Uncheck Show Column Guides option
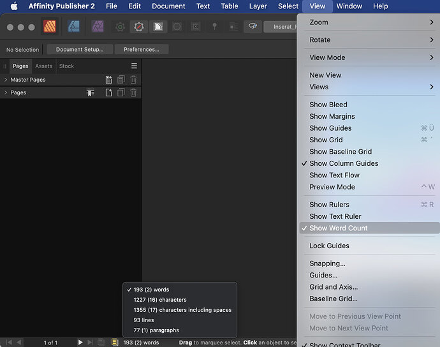The height and width of the screenshot is (347, 440). pyautogui.click(x=343, y=163)
